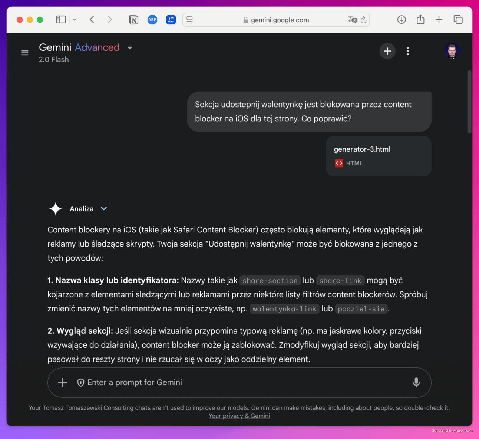The image size is (479, 439).
Task: Translate this page from address bar
Action: tap(352, 20)
